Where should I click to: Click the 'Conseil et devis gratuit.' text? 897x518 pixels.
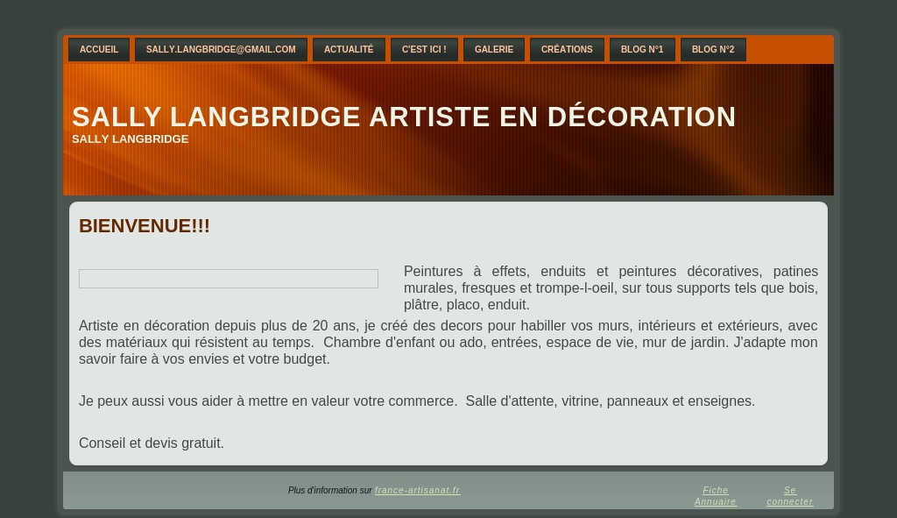pos(152,443)
